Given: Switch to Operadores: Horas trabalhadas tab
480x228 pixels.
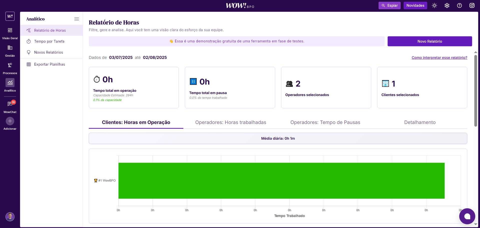Looking at the screenshot, I should pyautogui.click(x=231, y=122).
